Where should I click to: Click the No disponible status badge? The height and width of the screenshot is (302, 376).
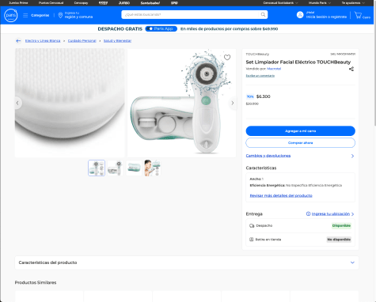click(x=339, y=240)
